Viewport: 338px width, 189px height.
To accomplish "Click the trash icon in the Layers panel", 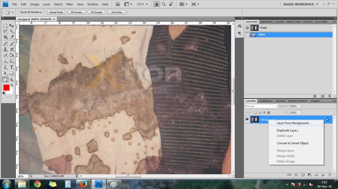I will [x=329, y=175].
